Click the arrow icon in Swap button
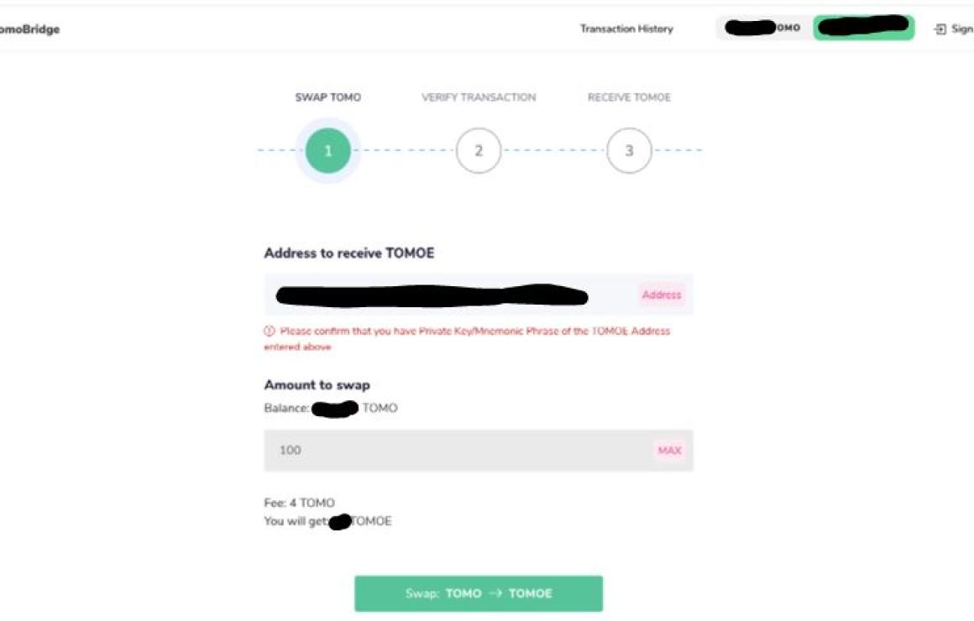This screenshot has width=974, height=621. point(495,593)
